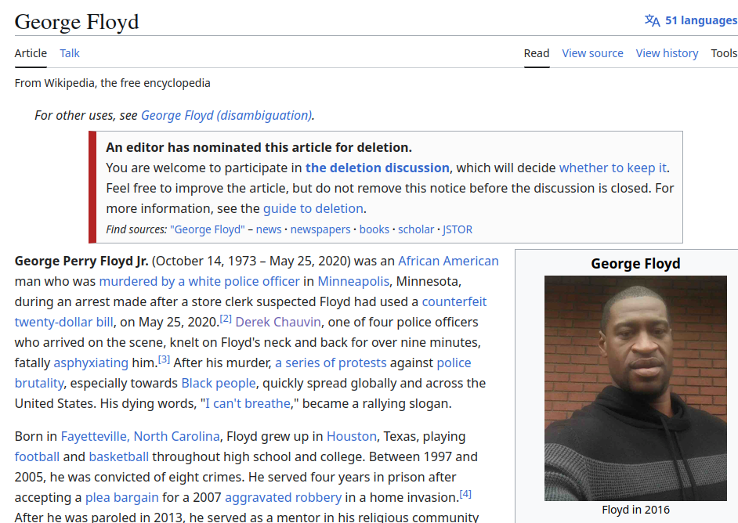
Task: Click the scholar sources link
Action: pyautogui.click(x=416, y=229)
